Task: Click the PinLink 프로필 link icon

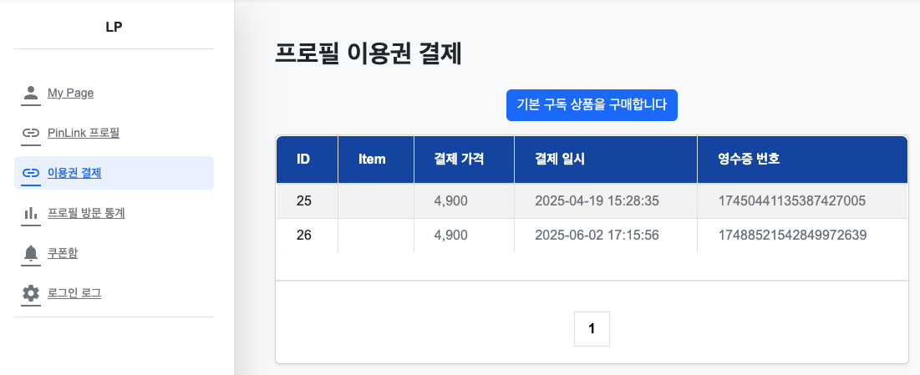Action: [x=31, y=133]
